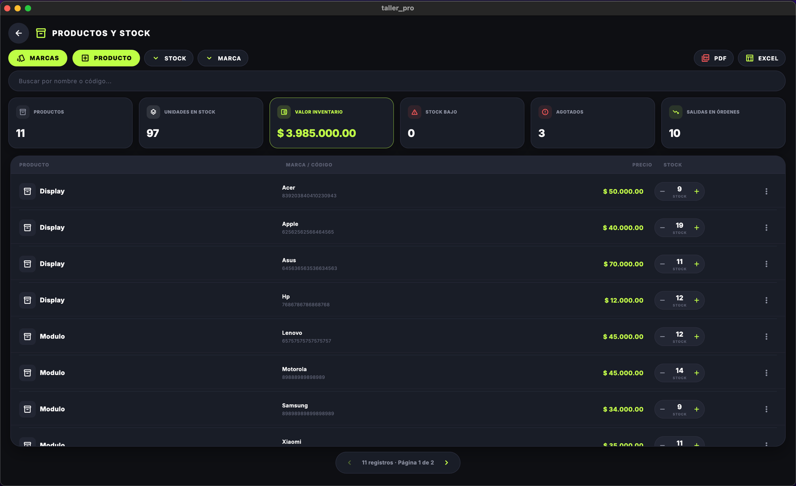Open the Marcas management button

point(38,58)
